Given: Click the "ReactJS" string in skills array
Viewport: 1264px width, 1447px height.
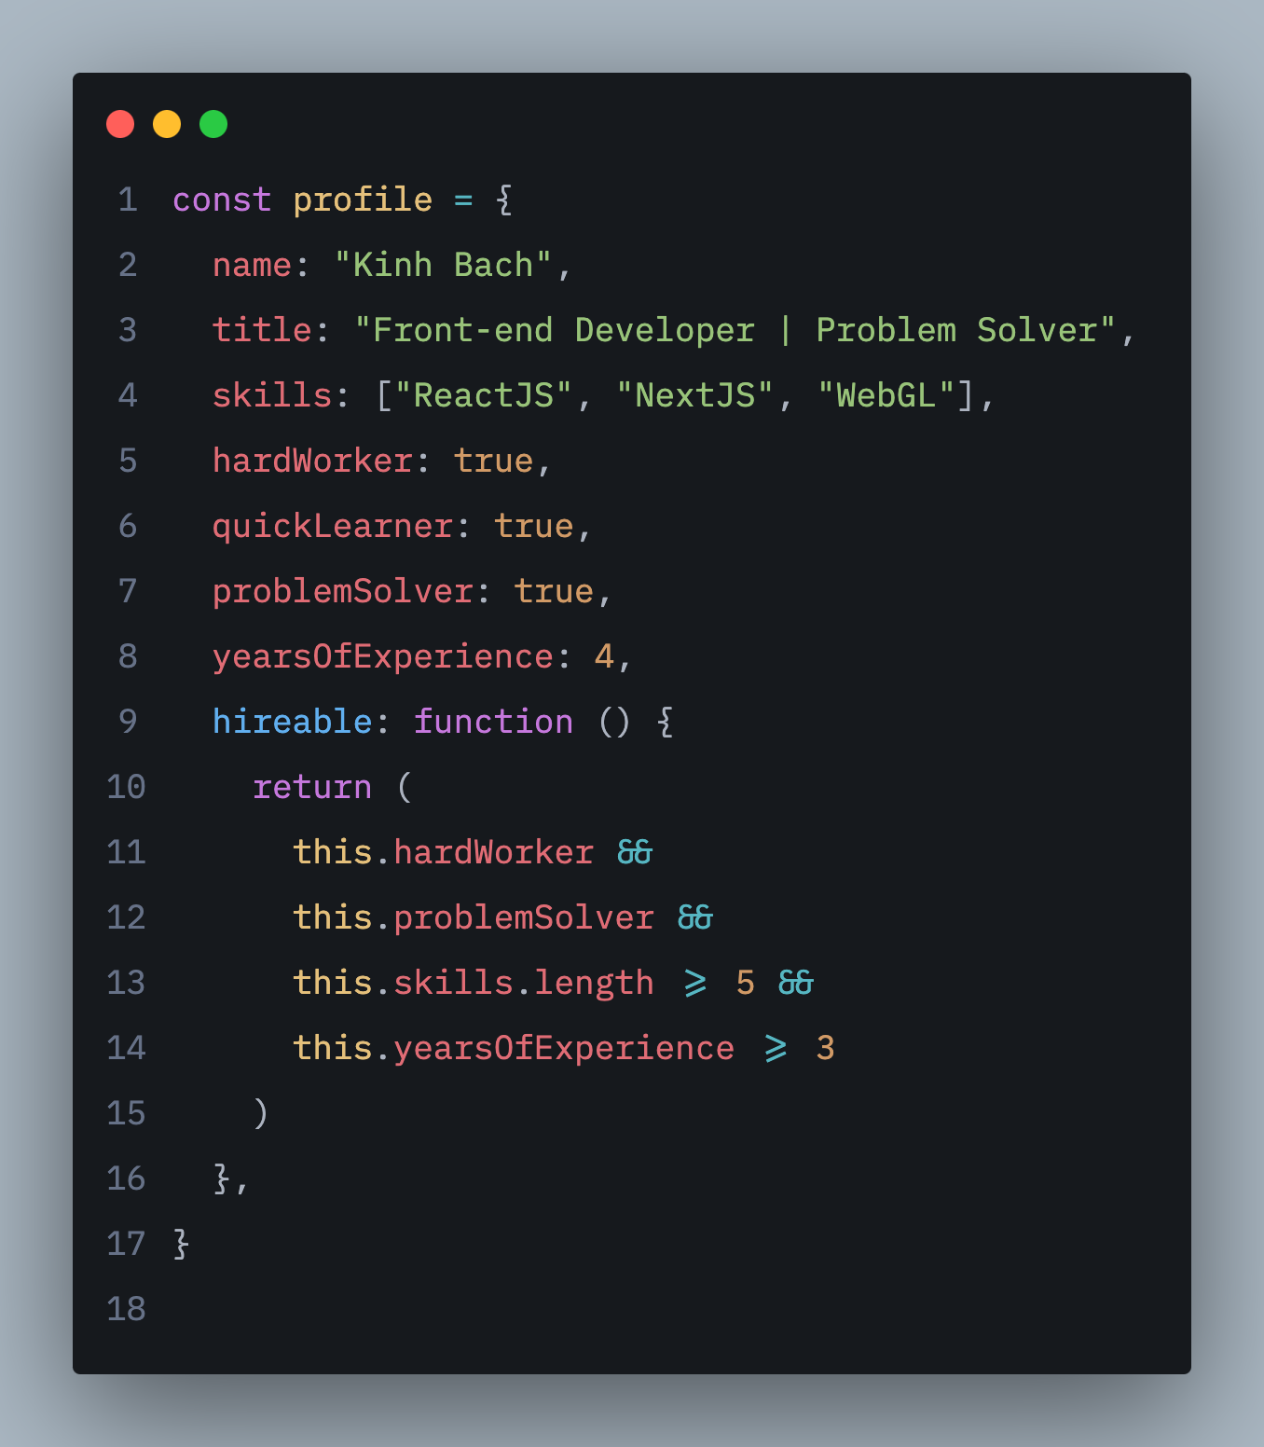Looking at the screenshot, I should 483,395.
